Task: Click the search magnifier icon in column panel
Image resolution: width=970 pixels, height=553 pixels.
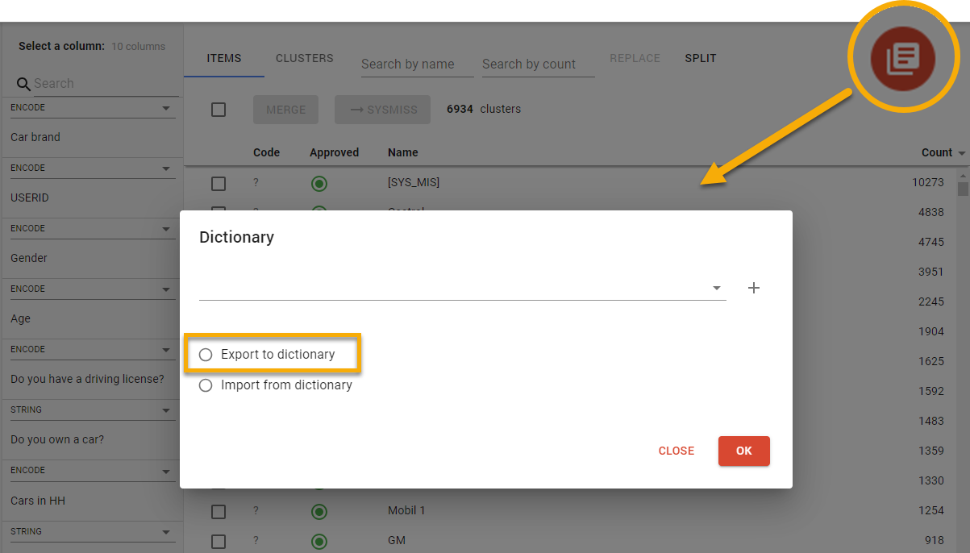Action: click(x=23, y=84)
